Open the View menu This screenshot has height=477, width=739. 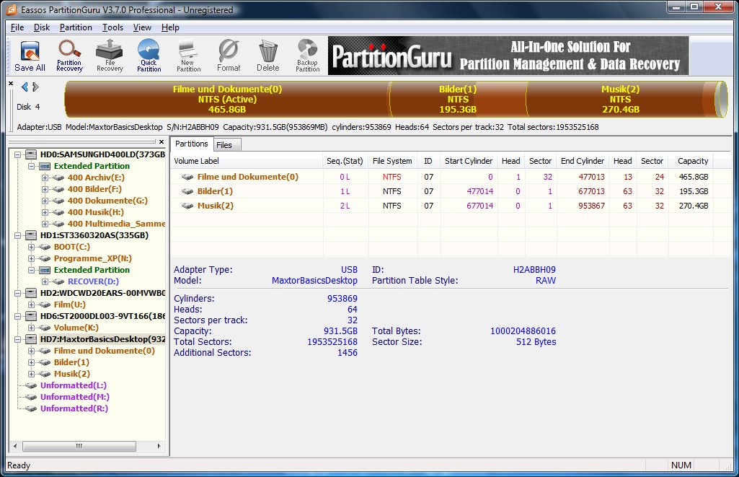click(142, 27)
